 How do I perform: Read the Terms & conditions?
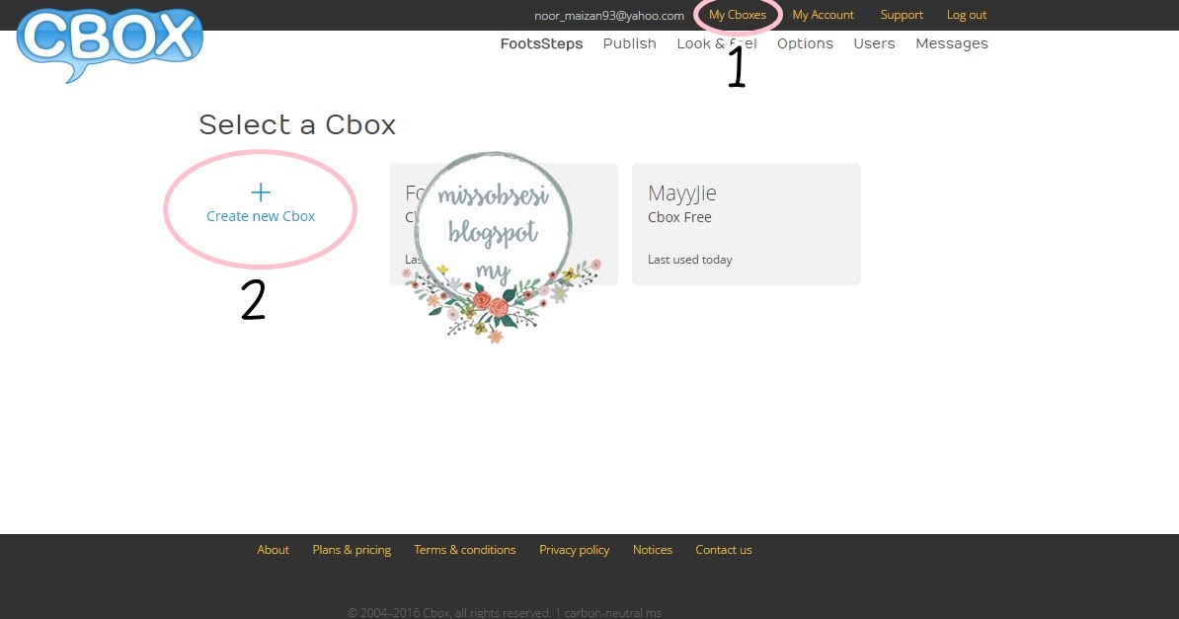tap(464, 549)
